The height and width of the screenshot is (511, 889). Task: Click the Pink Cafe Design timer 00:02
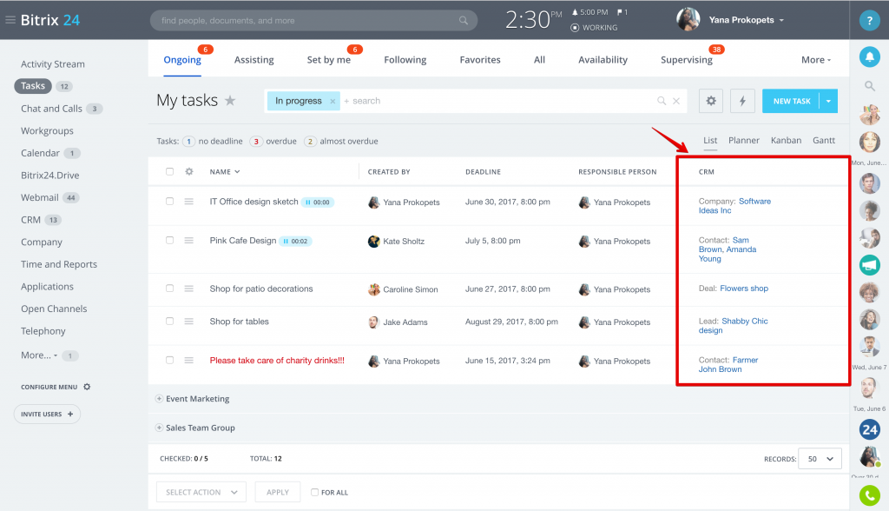coord(296,242)
